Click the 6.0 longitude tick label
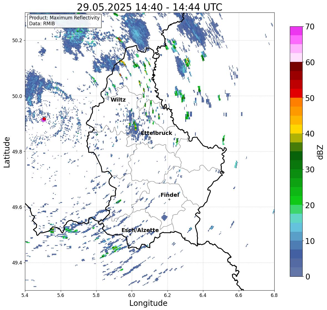 coord(132,295)
